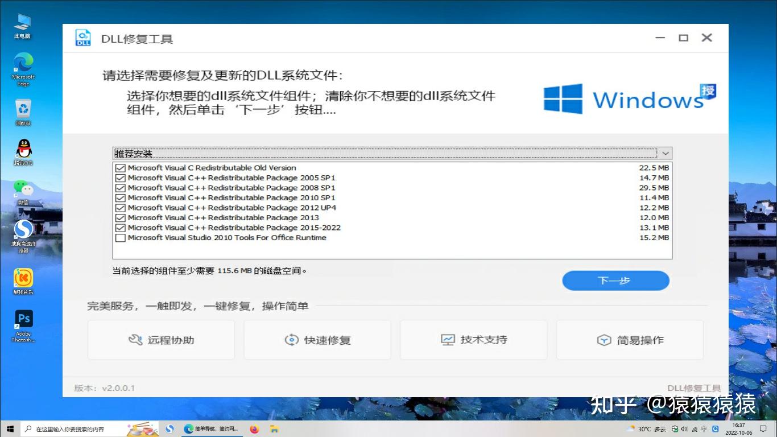
Task: Select the 12.2 MB size value
Action: (x=654, y=208)
